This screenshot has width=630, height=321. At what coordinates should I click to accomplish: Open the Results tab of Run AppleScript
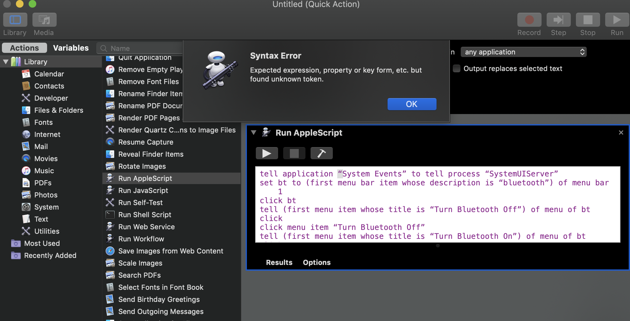(x=279, y=262)
